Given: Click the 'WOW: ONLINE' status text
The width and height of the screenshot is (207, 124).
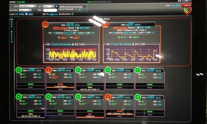Looking at the screenshot, I should [17, 2].
